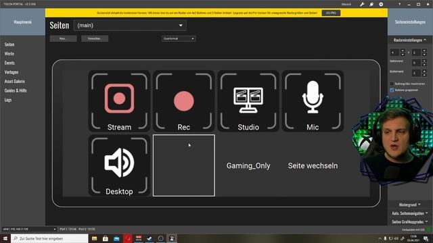Decrease Seitenrand value
Screen dimensions: 433x243
click(424, 65)
